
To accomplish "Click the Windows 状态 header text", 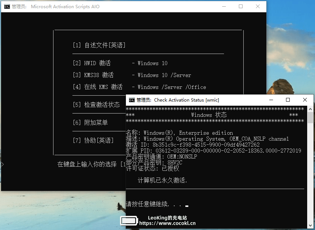I will point(209,115).
